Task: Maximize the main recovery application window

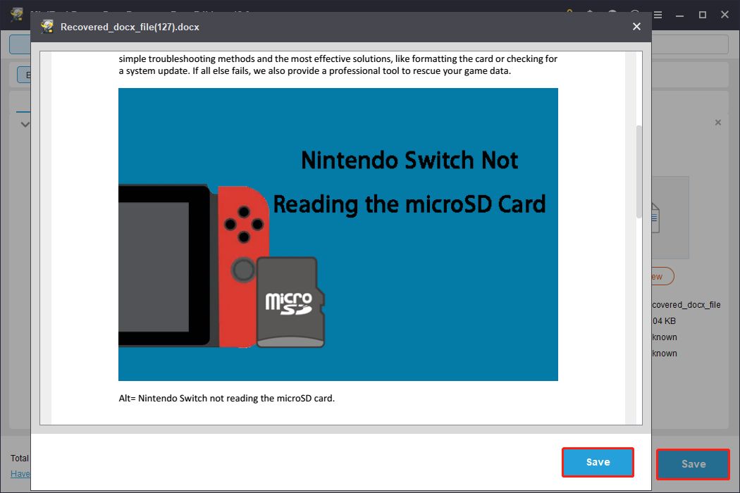Action: 702,15
